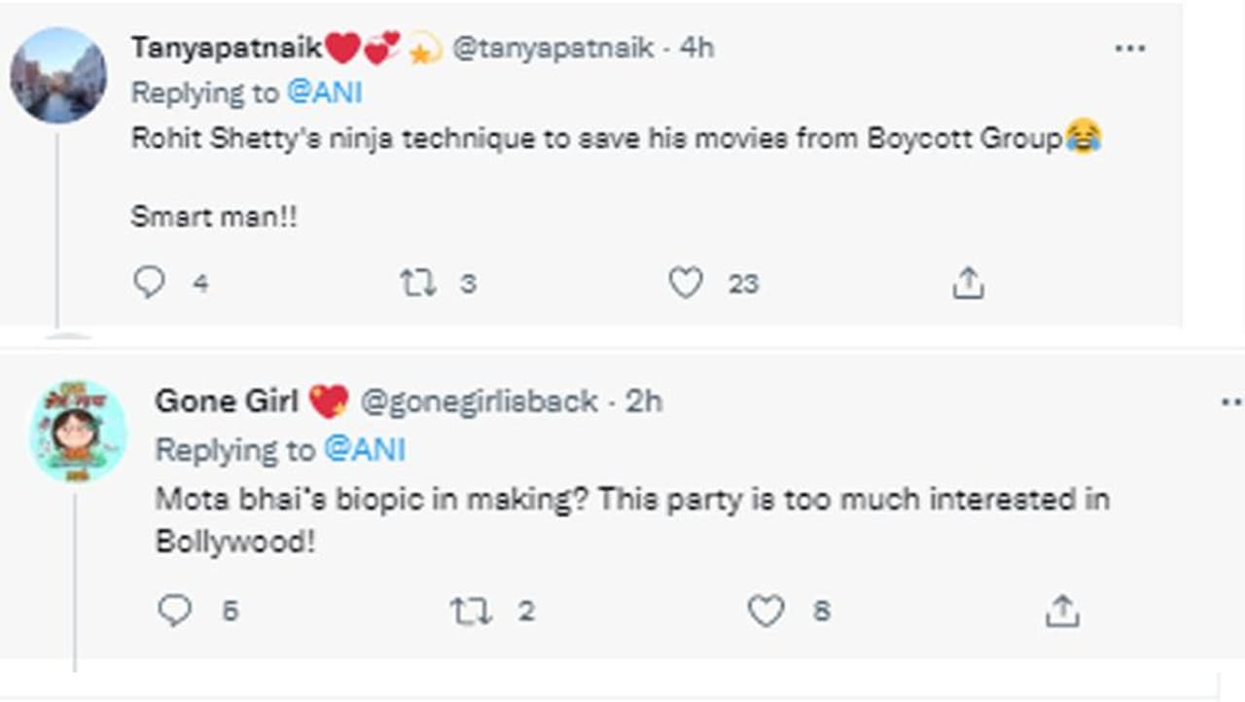
Task: Like Tanyapatnaik's tweet
Action: pos(686,283)
